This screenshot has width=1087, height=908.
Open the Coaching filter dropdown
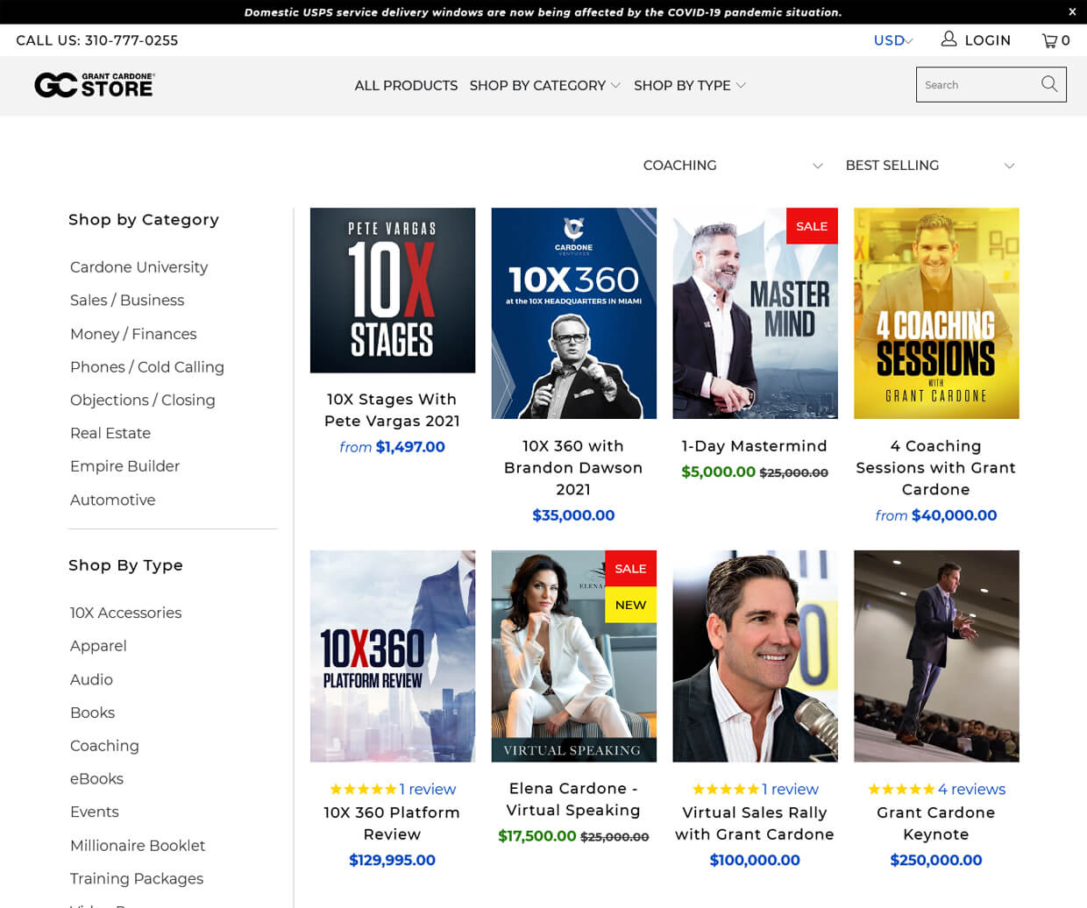pyautogui.click(x=733, y=166)
